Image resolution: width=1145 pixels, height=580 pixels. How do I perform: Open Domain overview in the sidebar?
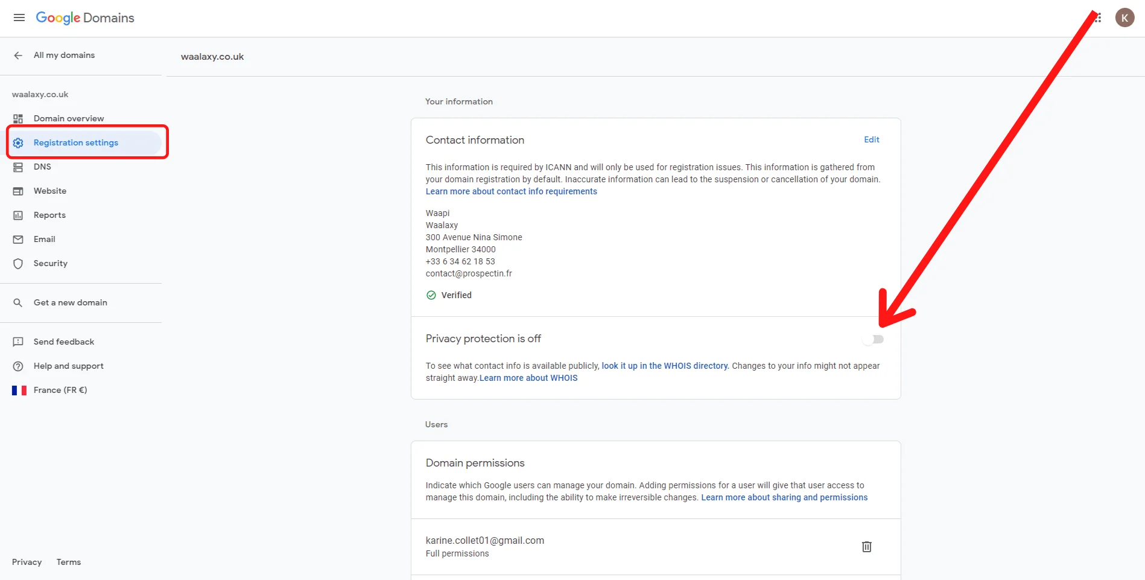point(69,118)
